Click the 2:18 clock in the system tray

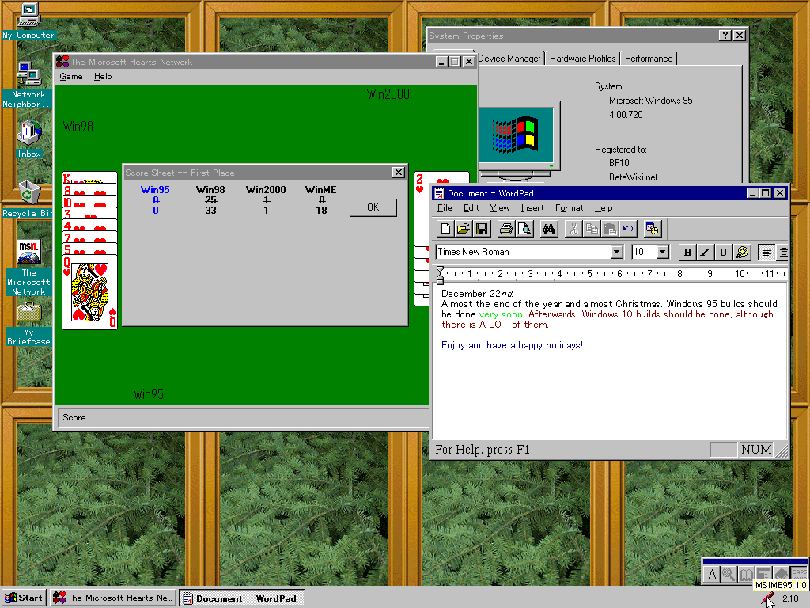pos(790,598)
